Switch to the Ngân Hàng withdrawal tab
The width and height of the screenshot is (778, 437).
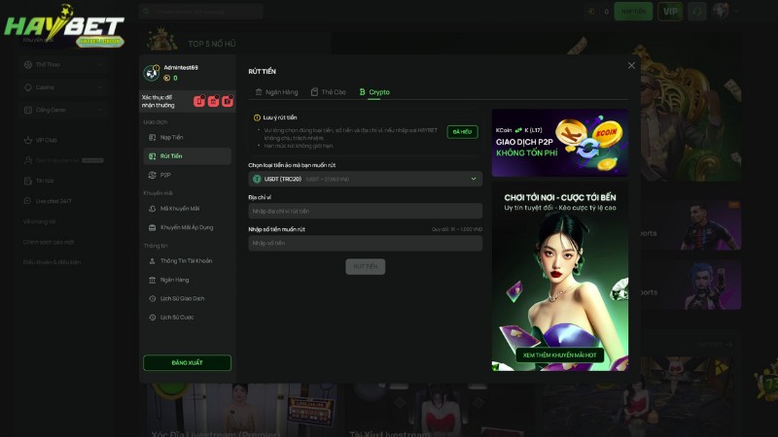tap(276, 92)
